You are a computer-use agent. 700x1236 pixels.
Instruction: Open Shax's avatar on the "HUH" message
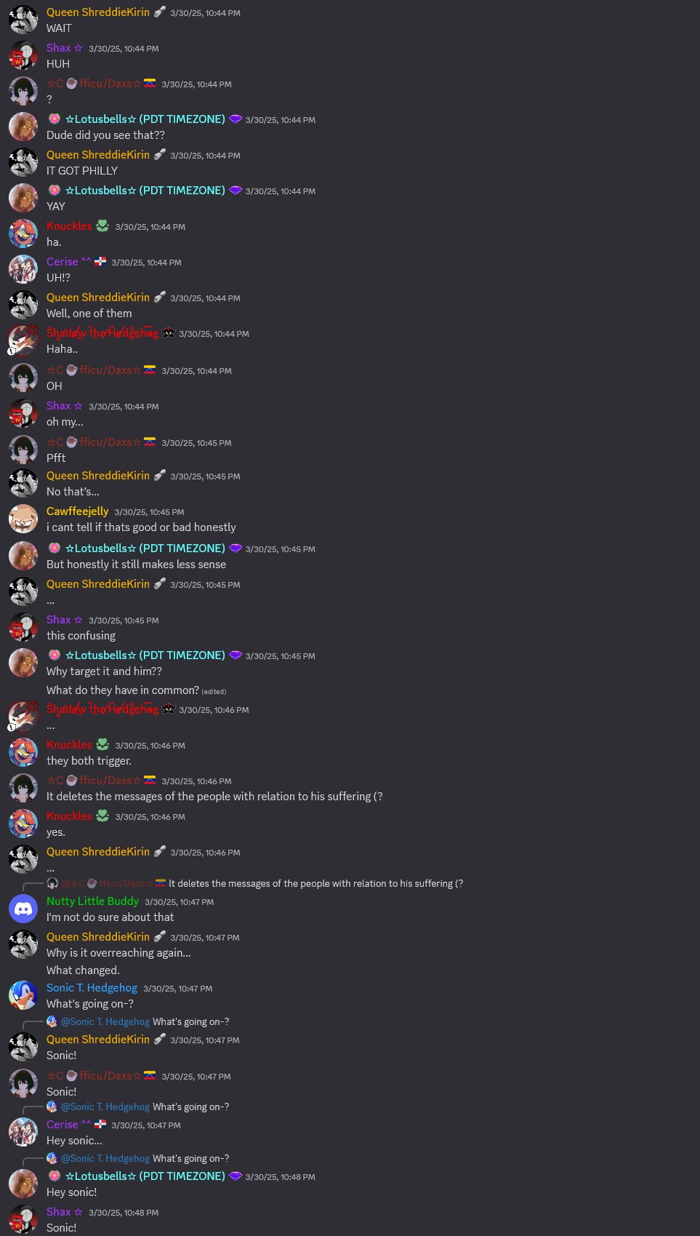pos(23,55)
